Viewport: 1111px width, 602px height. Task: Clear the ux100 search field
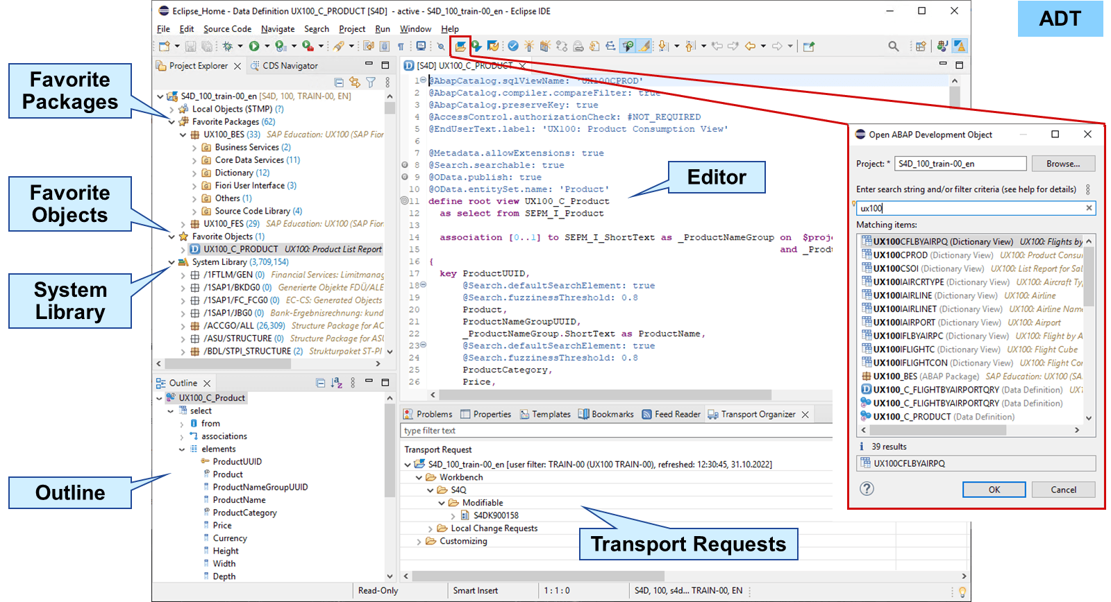(x=1089, y=208)
